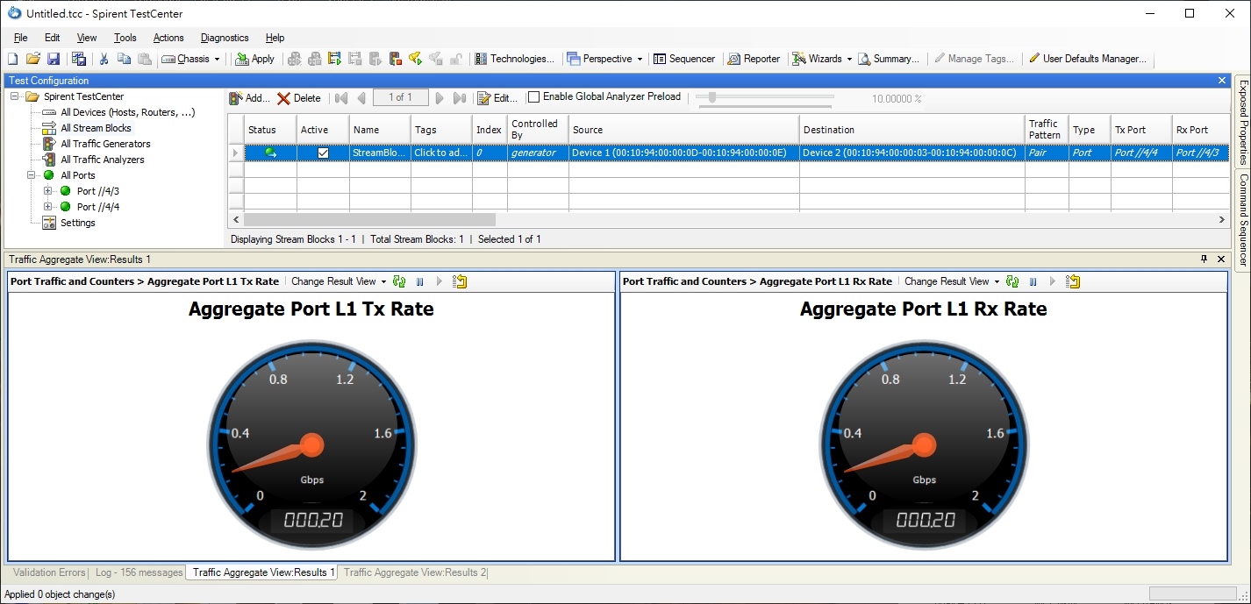Open the Sequencer from the toolbar

(x=684, y=59)
